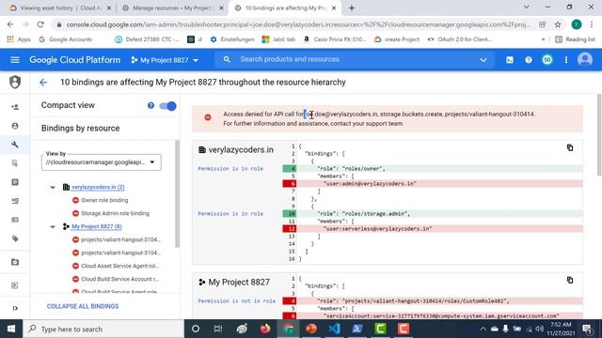Select the 10 bindings troubleshooter tab
602x338 pixels.
pyautogui.click(x=285, y=8)
